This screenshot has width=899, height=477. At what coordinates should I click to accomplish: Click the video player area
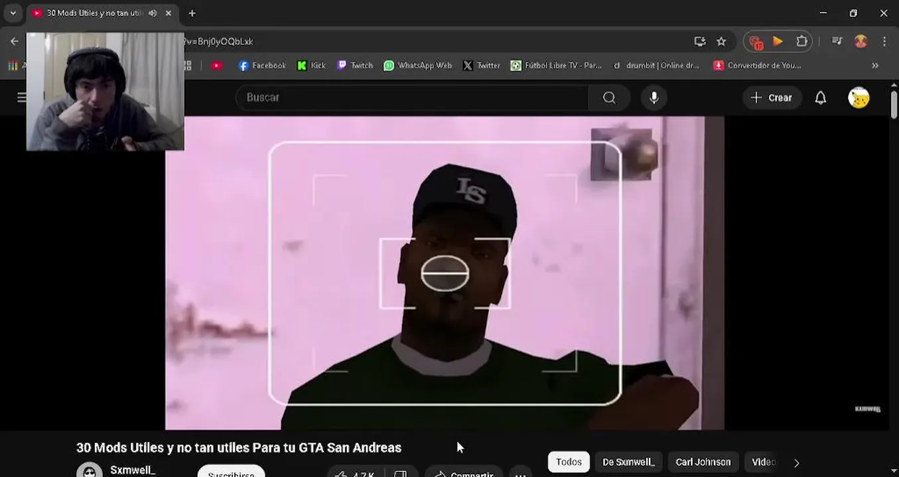coord(445,273)
